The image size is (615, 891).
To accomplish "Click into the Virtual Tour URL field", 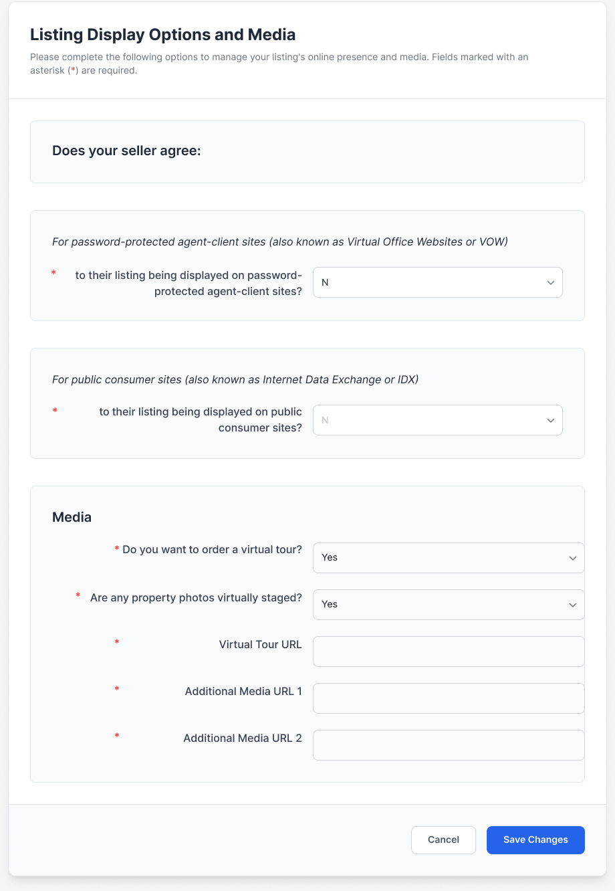I will pos(449,652).
